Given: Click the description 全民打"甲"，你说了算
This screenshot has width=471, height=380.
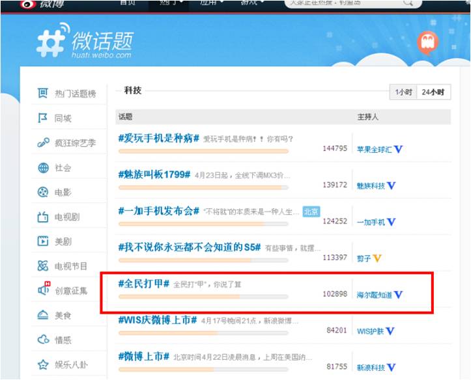Looking at the screenshot, I should tap(207, 284).
